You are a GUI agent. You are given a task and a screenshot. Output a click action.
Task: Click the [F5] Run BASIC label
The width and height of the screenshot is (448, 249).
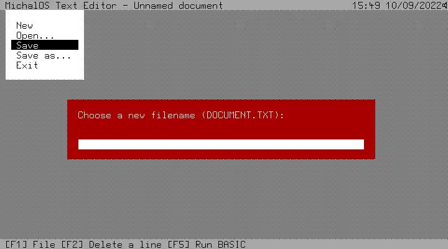point(207,245)
